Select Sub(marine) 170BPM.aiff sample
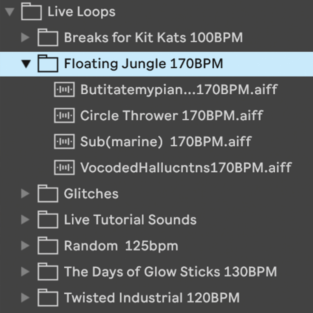313x313 pixels. click(166, 141)
